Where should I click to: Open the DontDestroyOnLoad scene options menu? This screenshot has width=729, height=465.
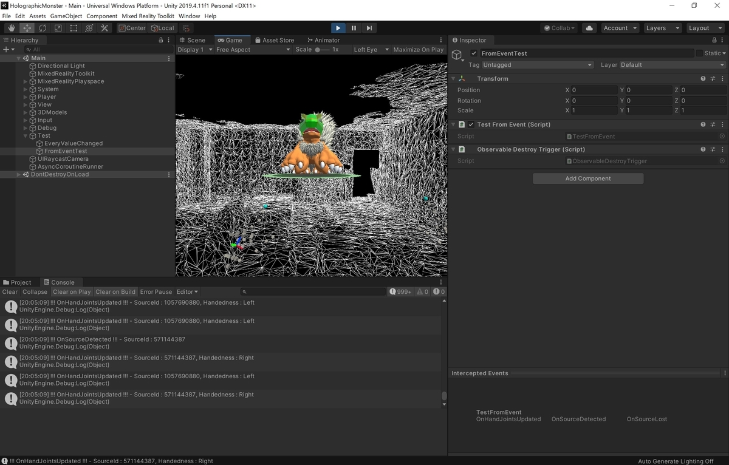[169, 174]
